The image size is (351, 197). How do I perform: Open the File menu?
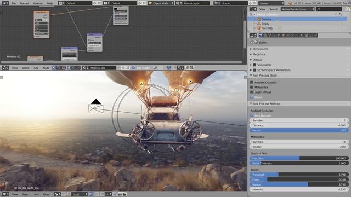coord(14,3)
